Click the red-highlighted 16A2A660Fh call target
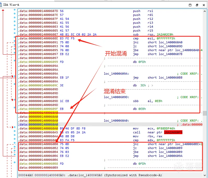The height and width of the screenshot is (178, 208). pyautogui.click(x=173, y=132)
